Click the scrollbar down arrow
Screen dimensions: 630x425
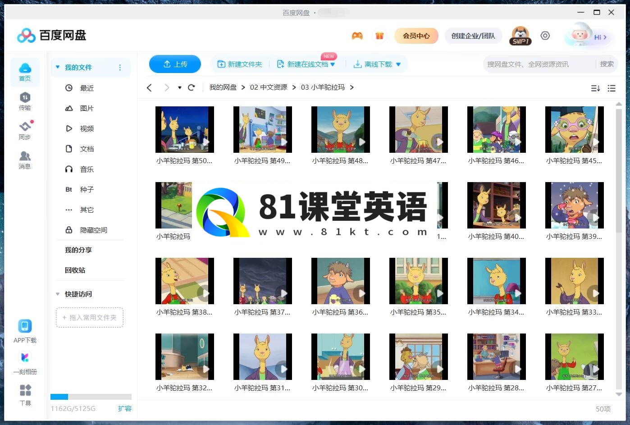619,394
